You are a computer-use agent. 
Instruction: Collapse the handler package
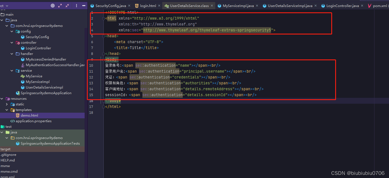click(12, 54)
